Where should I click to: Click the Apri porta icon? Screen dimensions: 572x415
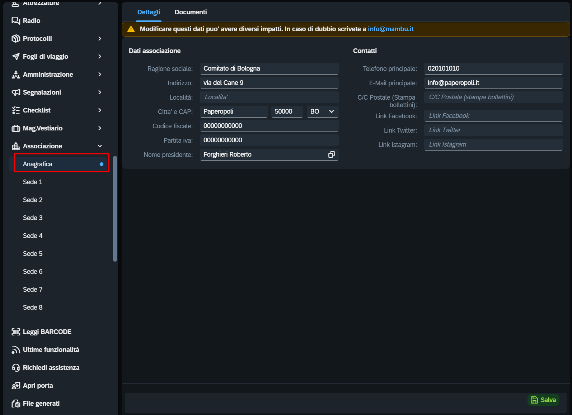[16, 386]
